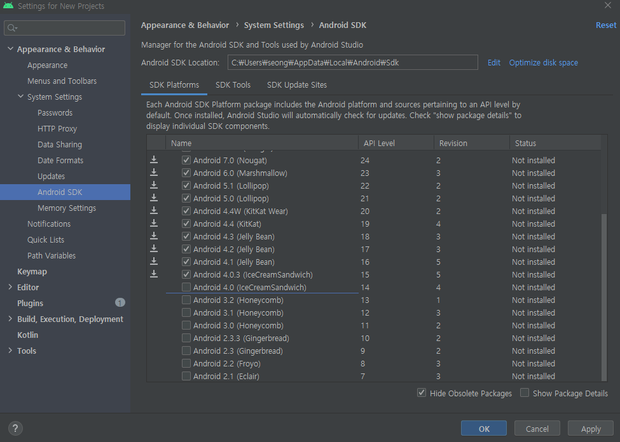The image size is (620, 442).
Task: Uncheck Android 5.1 (Lollipop) checkbox
Action: point(186,185)
